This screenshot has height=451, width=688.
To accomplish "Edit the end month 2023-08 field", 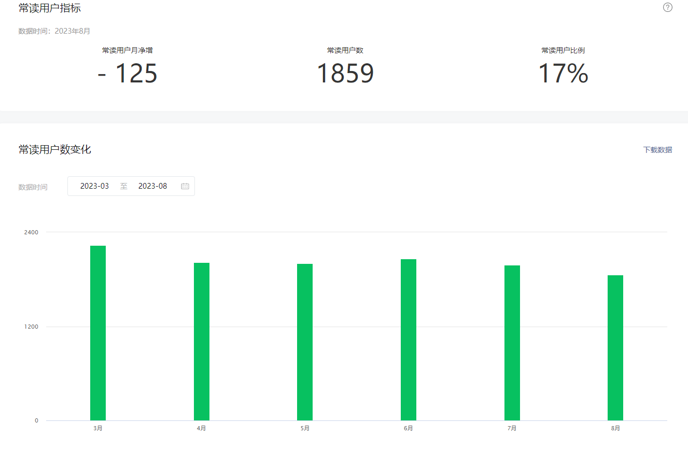I will (152, 186).
